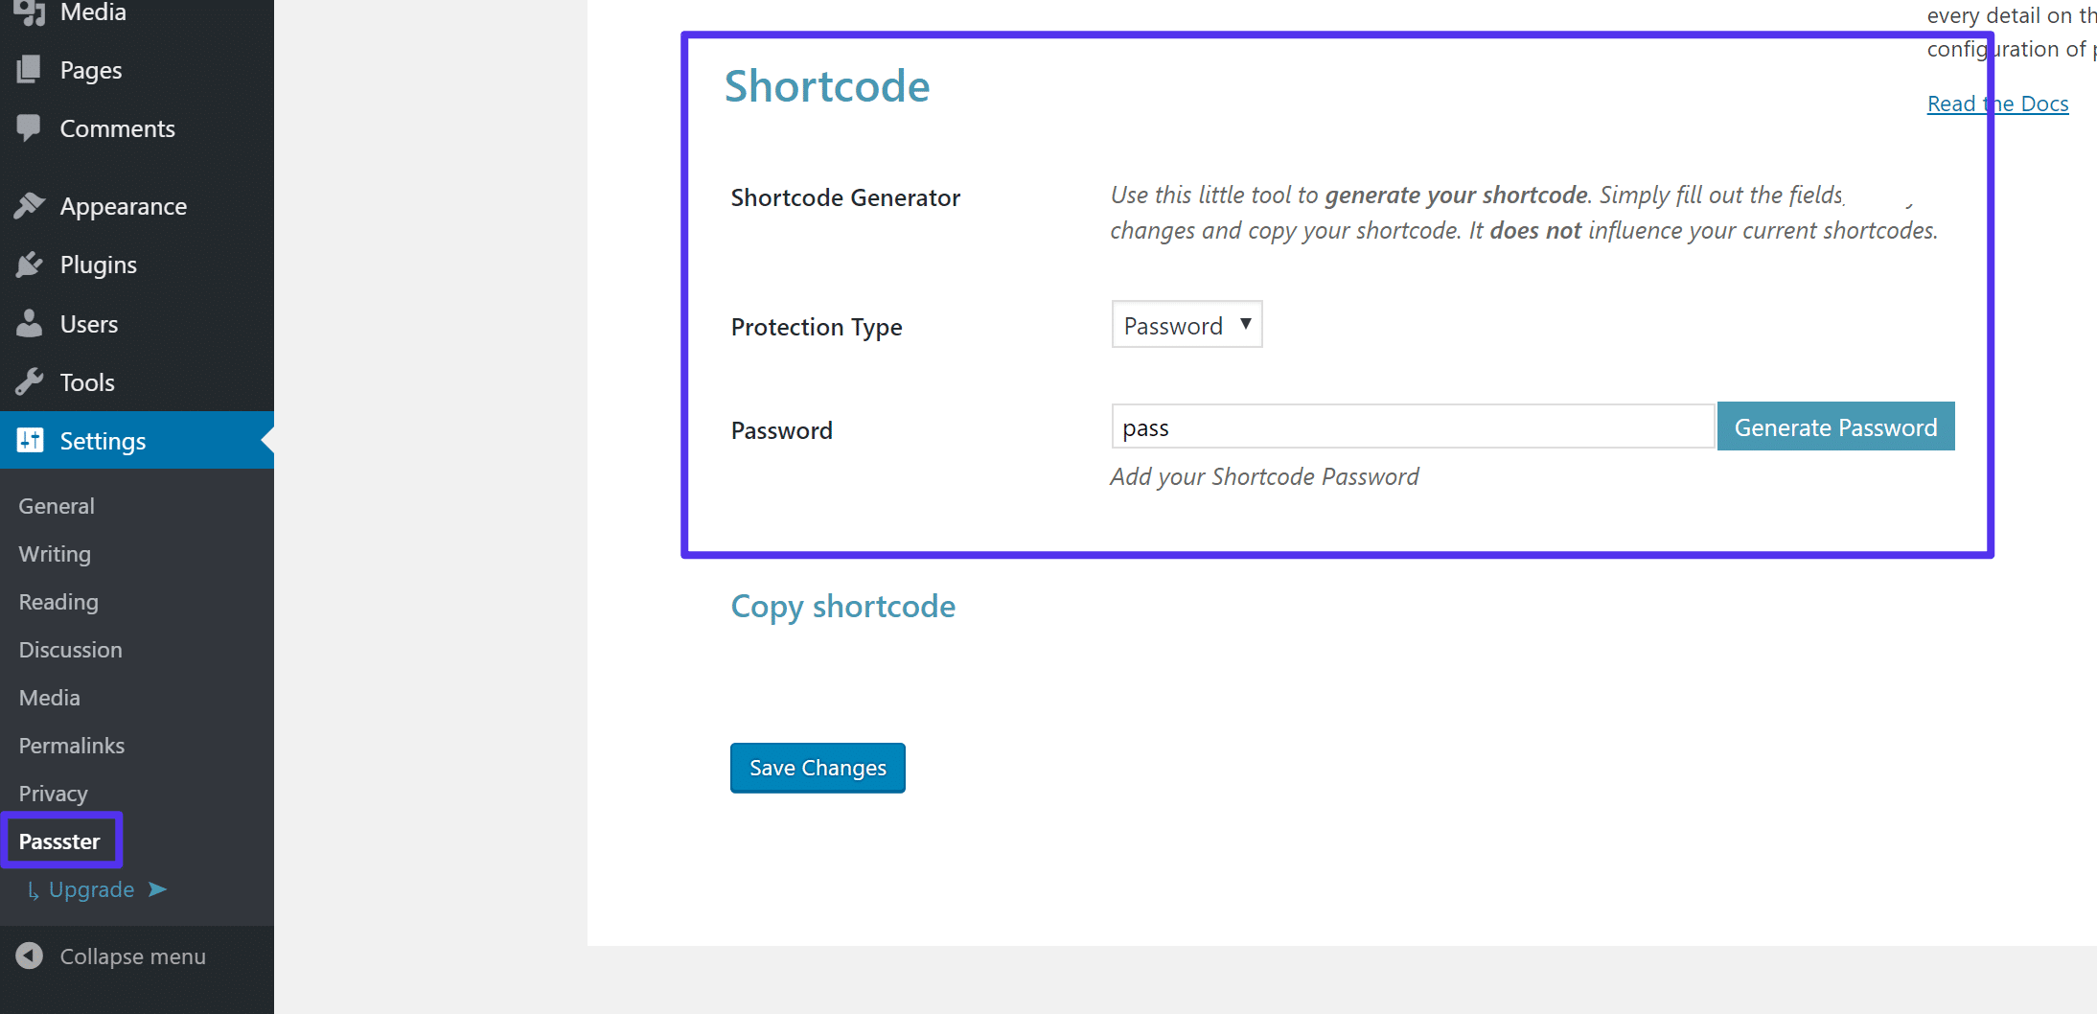Open the Protection Type dropdown
Image resolution: width=2097 pixels, height=1014 pixels.
(1186, 325)
